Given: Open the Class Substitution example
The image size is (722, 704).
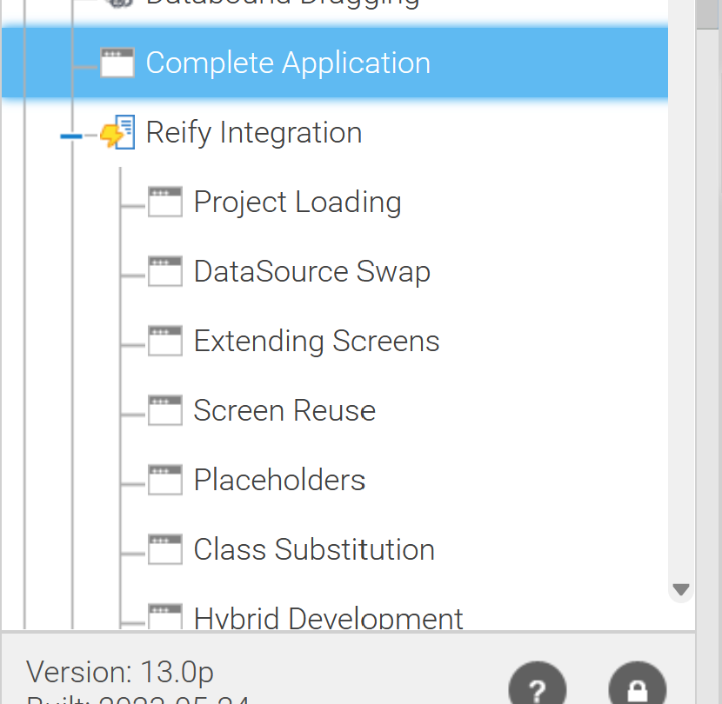Looking at the screenshot, I should pos(313,550).
